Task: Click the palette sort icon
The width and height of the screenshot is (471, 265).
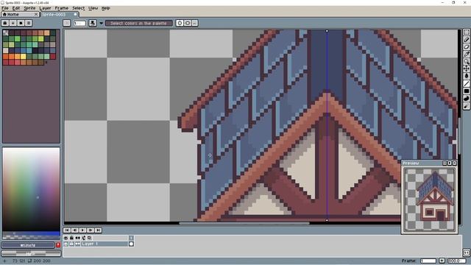Action: [x=13, y=23]
